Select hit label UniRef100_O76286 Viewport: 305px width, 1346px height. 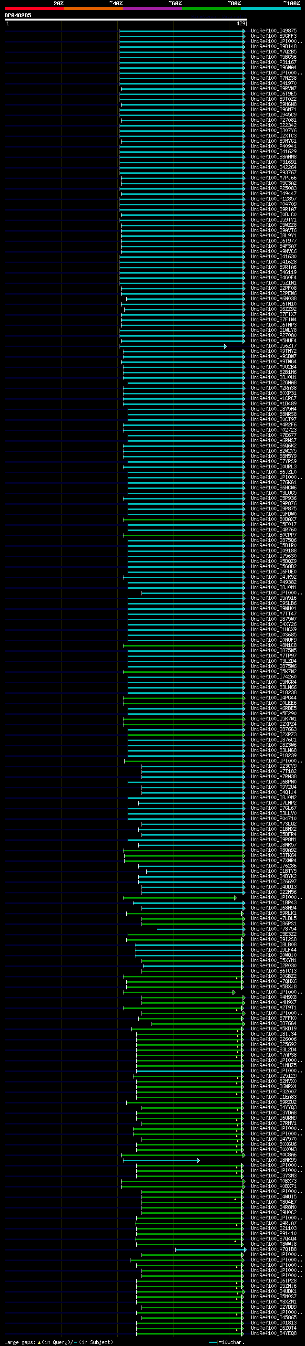tap(274, 866)
